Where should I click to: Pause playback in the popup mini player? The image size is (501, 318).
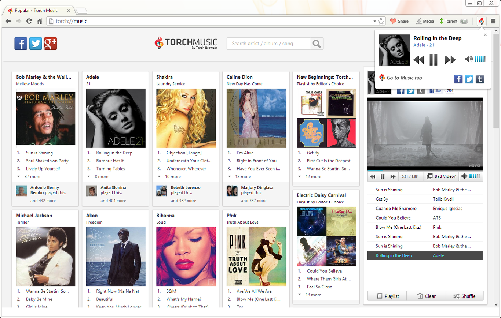[434, 59]
